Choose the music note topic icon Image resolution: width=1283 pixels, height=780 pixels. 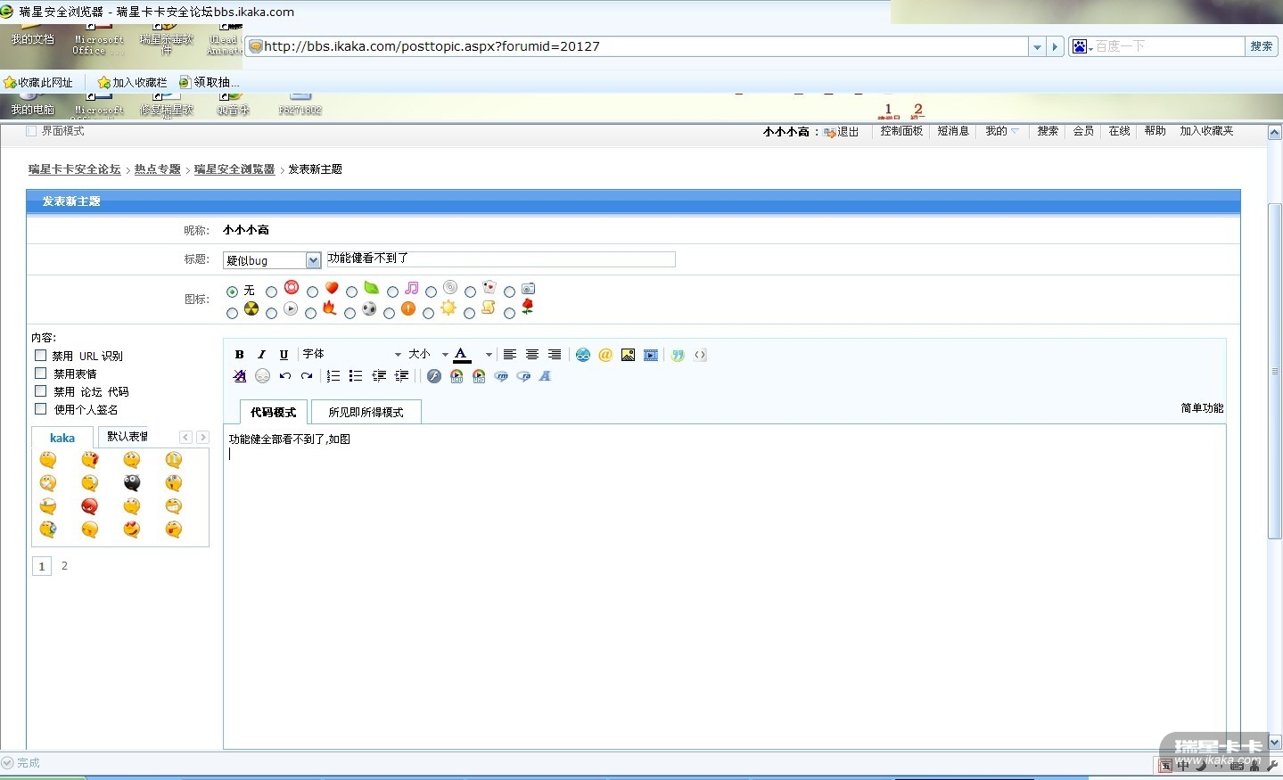pos(411,288)
